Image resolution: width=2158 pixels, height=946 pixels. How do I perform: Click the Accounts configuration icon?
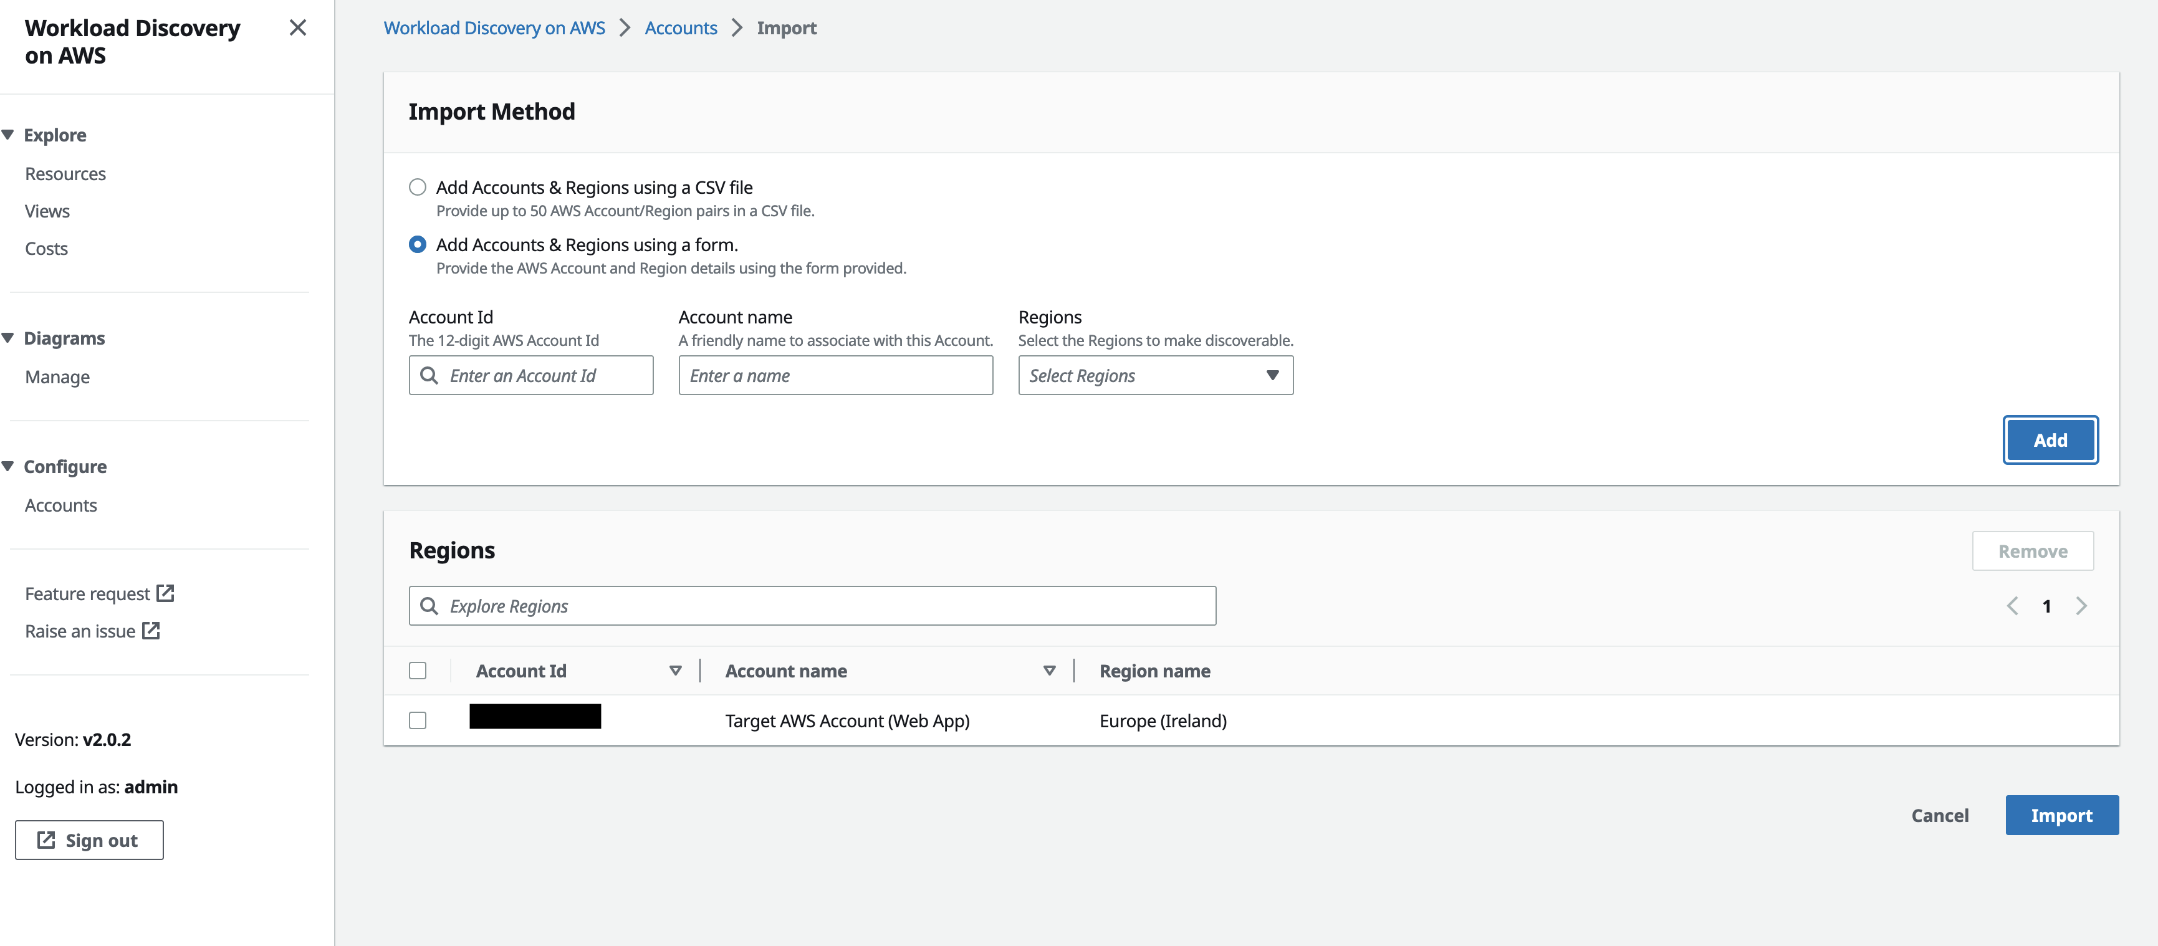click(60, 505)
